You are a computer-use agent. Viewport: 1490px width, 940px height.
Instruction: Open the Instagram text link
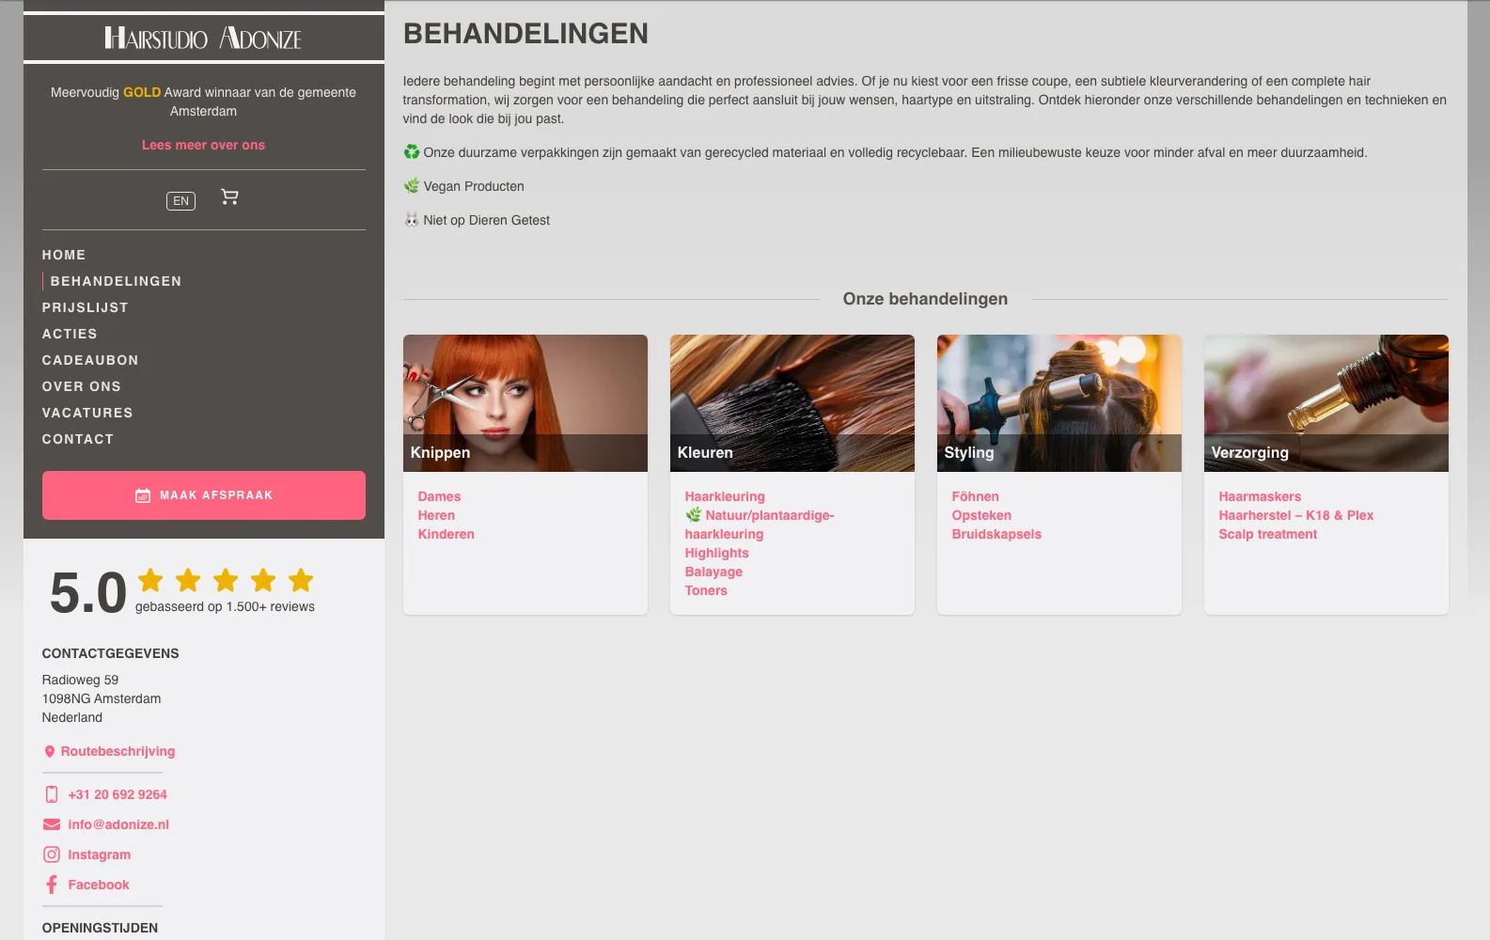100,854
